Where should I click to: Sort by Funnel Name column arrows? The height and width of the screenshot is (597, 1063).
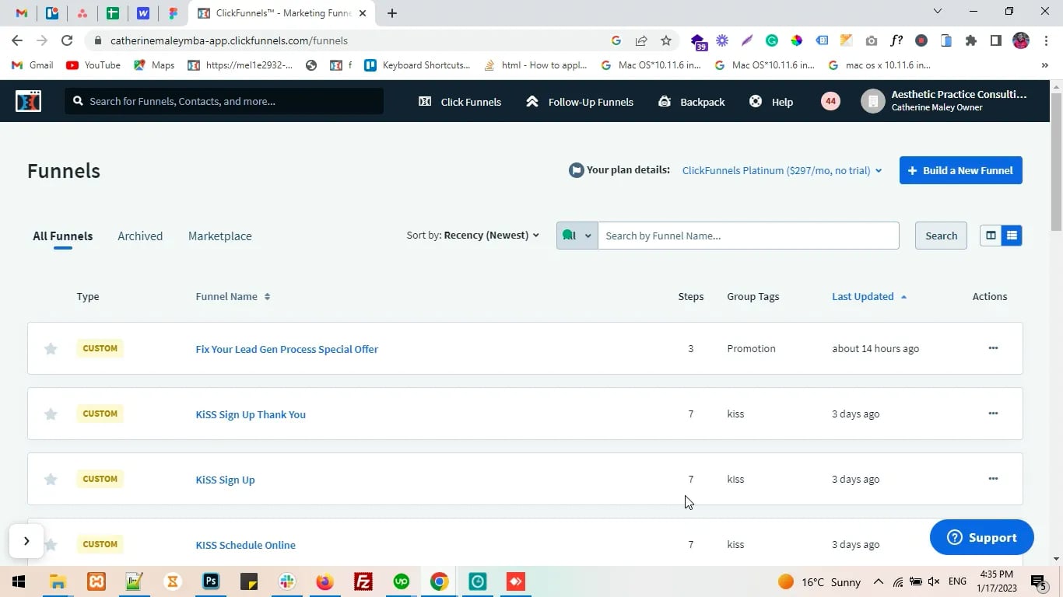(x=267, y=296)
